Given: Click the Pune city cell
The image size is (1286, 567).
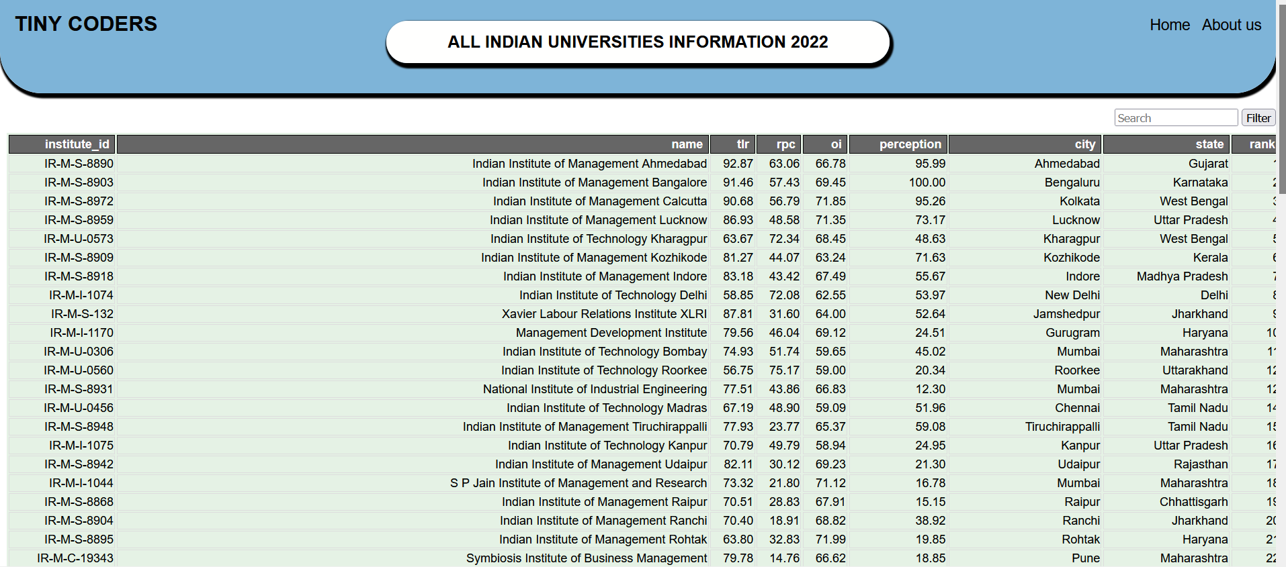Looking at the screenshot, I should 1025,558.
